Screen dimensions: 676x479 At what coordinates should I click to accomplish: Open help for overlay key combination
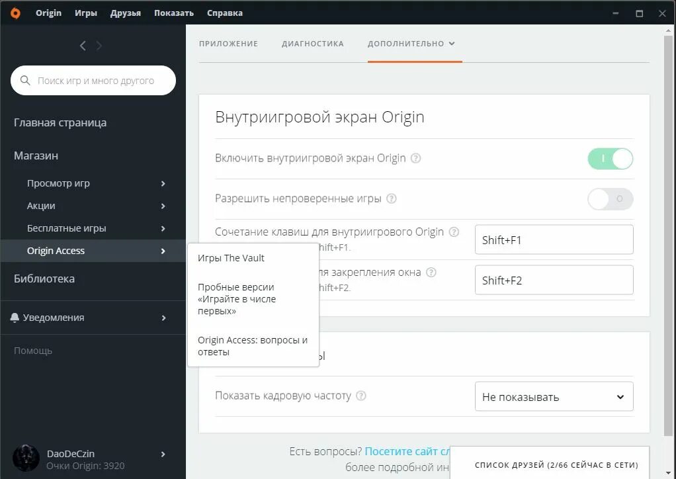pyautogui.click(x=454, y=232)
